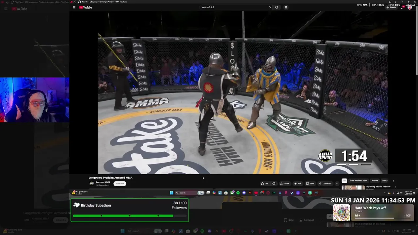Open the red YouTube taskbar icon
Screen dimensions: 418x235
coord(256,193)
